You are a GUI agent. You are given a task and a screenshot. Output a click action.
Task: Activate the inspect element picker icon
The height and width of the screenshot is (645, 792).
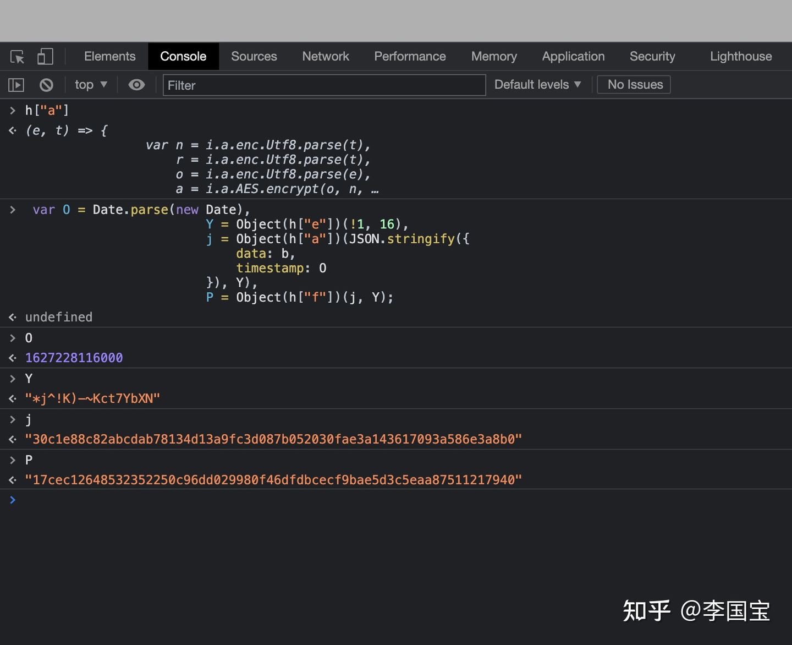(x=17, y=57)
